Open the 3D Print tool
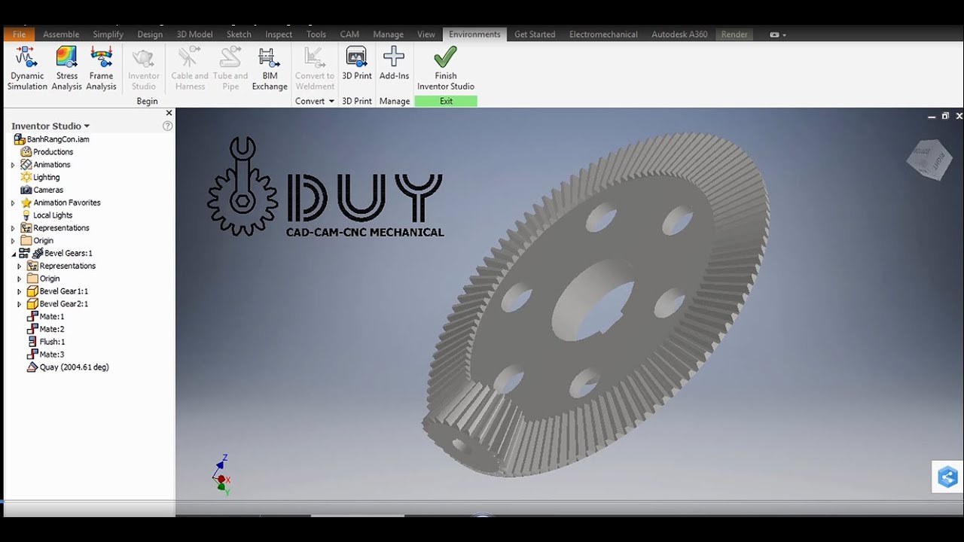964x542 pixels. (356, 64)
